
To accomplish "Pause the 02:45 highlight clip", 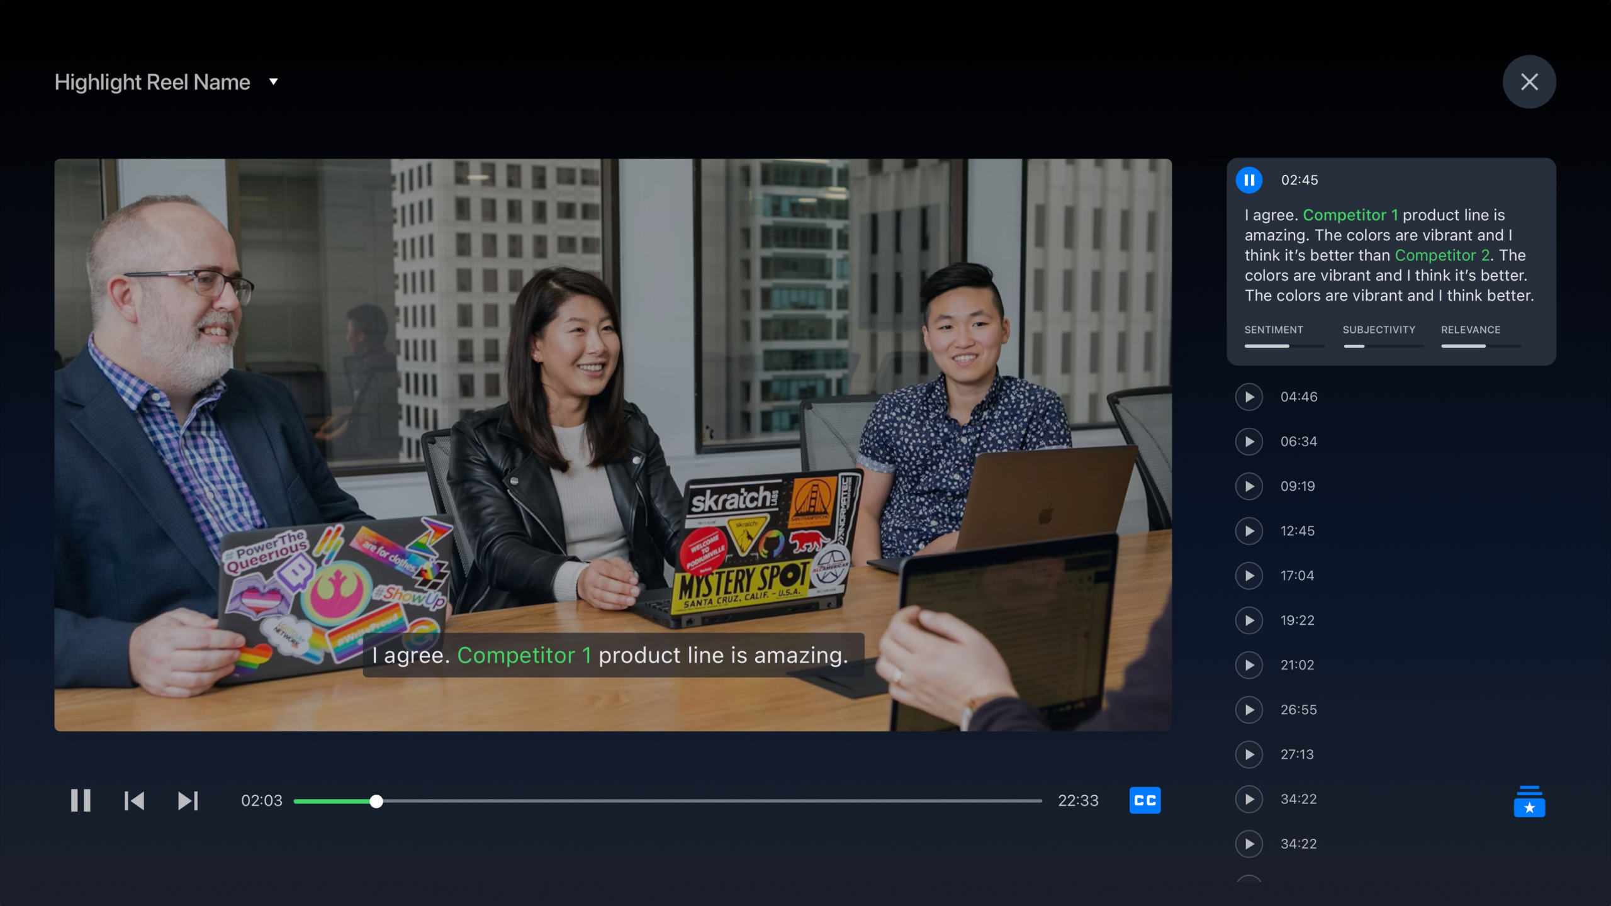I will pyautogui.click(x=1249, y=180).
